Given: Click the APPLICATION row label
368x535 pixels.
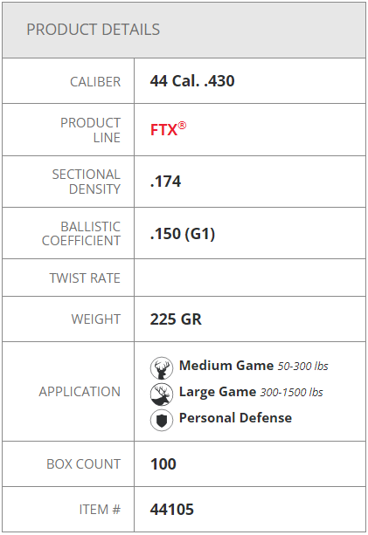Looking at the screenshot, I should [80, 392].
